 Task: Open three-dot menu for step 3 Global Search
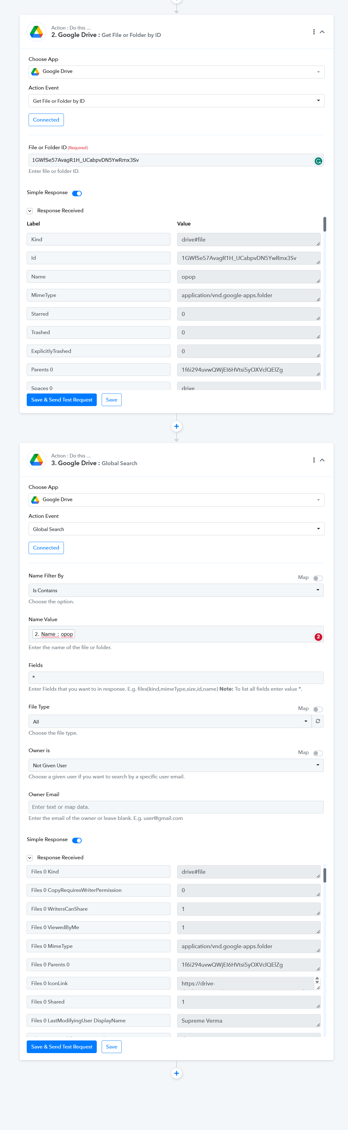click(313, 460)
